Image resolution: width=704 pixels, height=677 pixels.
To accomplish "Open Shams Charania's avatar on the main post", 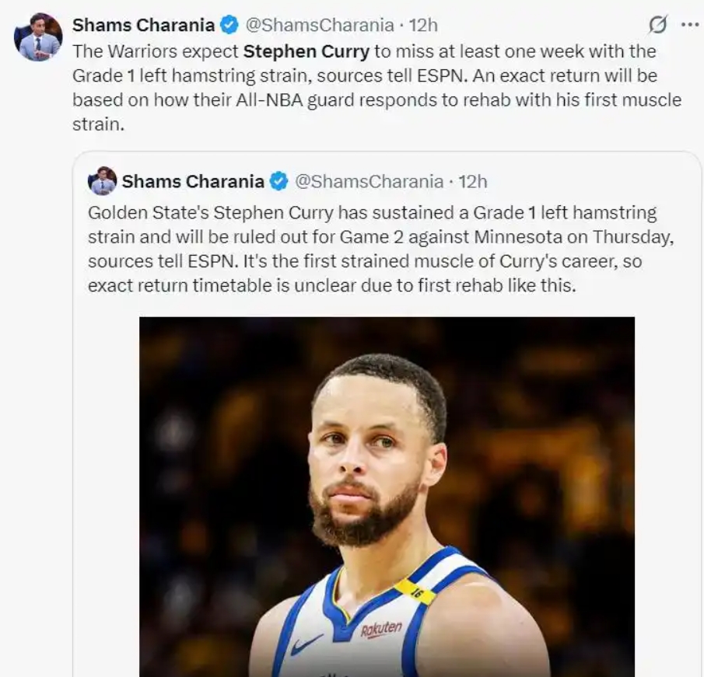I will 37,37.
